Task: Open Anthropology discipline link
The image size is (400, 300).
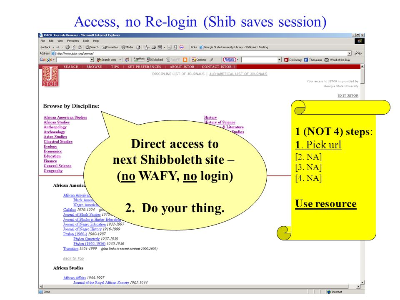Action: tap(55, 127)
